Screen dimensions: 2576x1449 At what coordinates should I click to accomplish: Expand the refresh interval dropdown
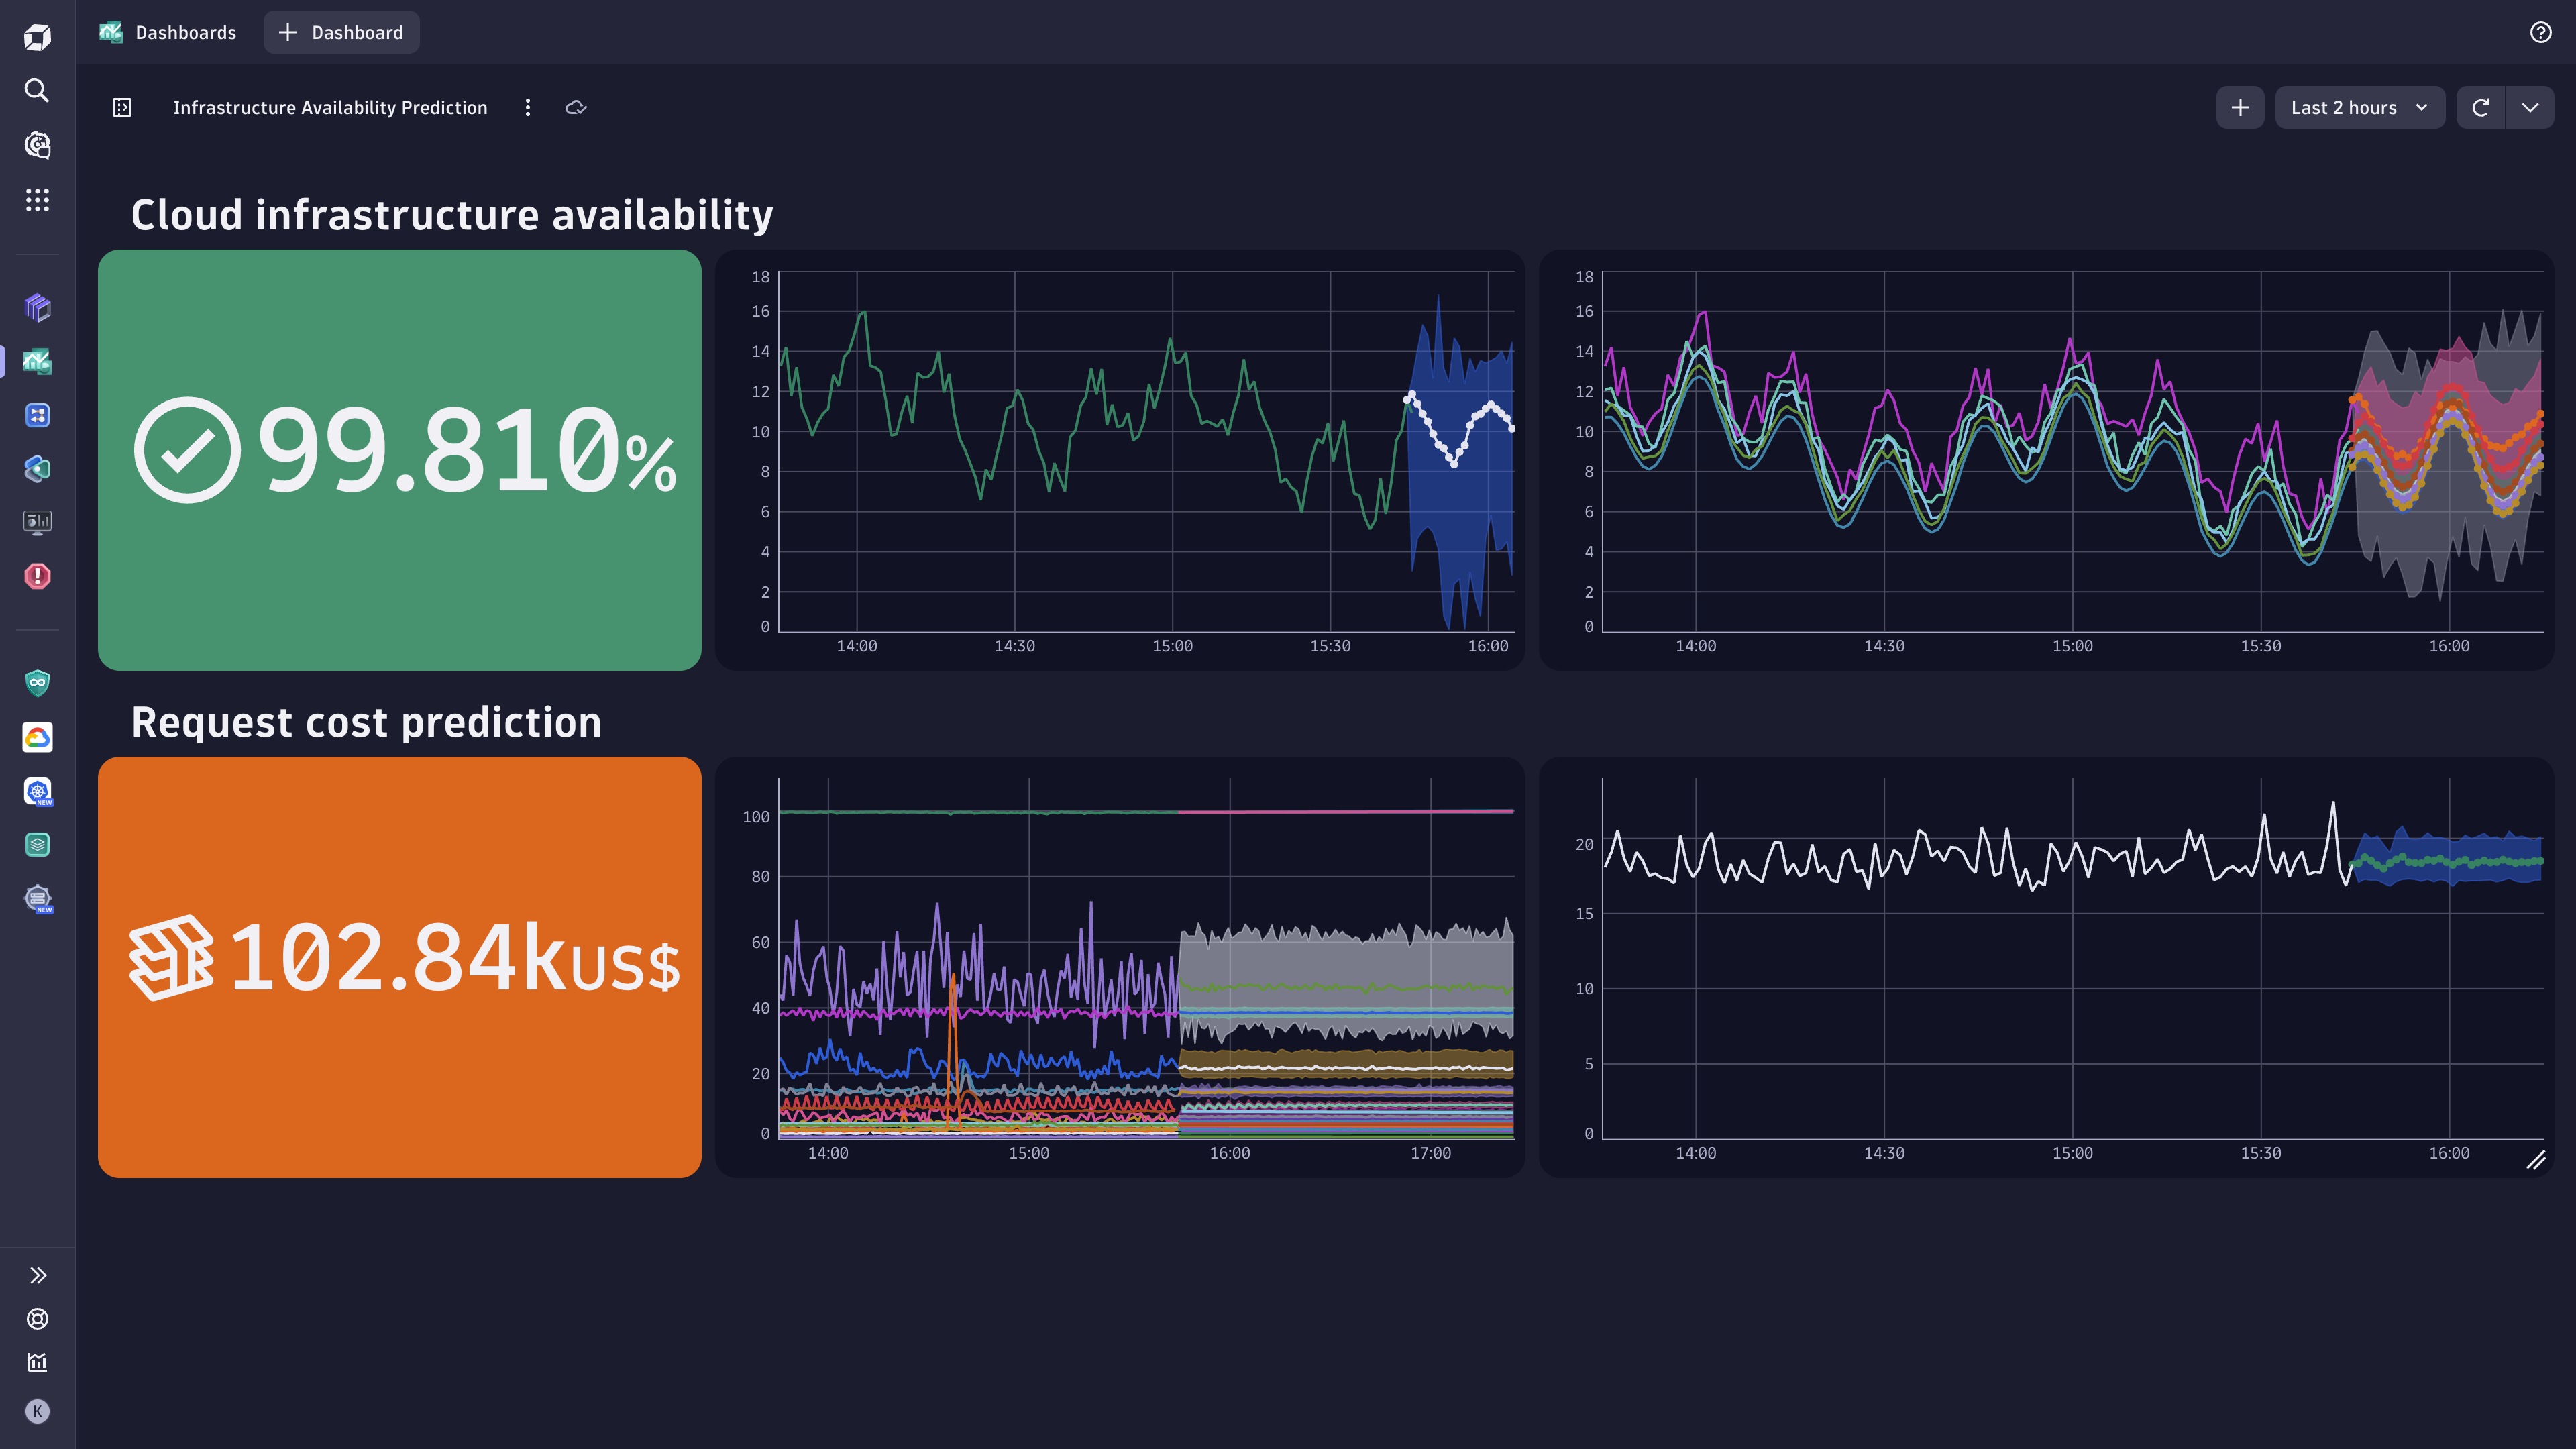(2531, 107)
